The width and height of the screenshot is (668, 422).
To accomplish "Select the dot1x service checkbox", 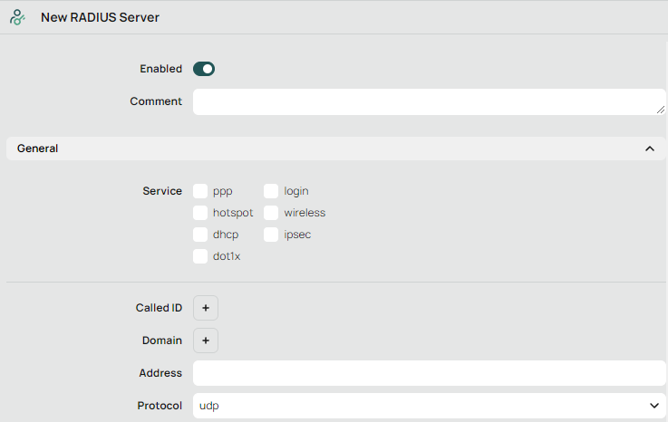I will pos(200,256).
